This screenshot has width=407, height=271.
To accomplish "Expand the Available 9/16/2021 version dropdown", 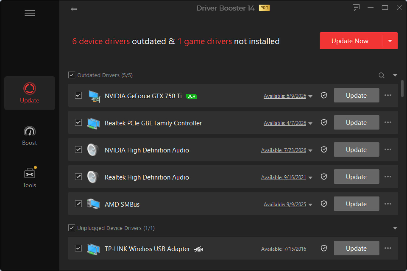I will click(310, 178).
